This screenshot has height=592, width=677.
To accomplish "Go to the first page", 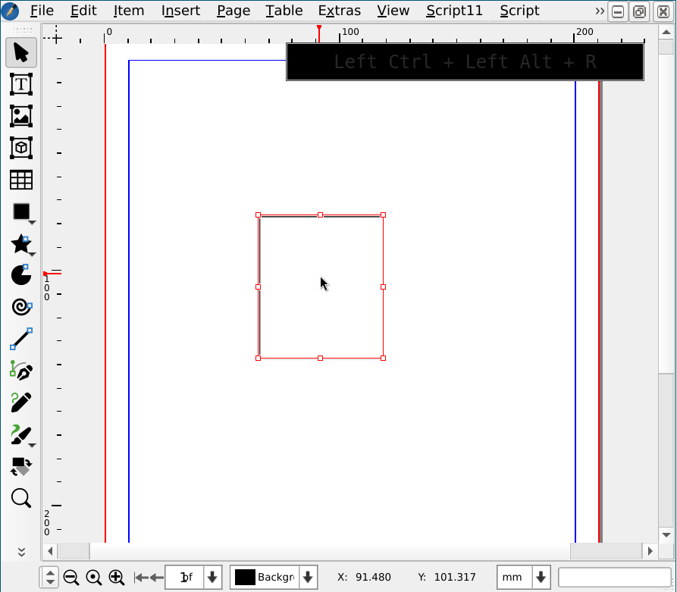I will click(x=141, y=577).
